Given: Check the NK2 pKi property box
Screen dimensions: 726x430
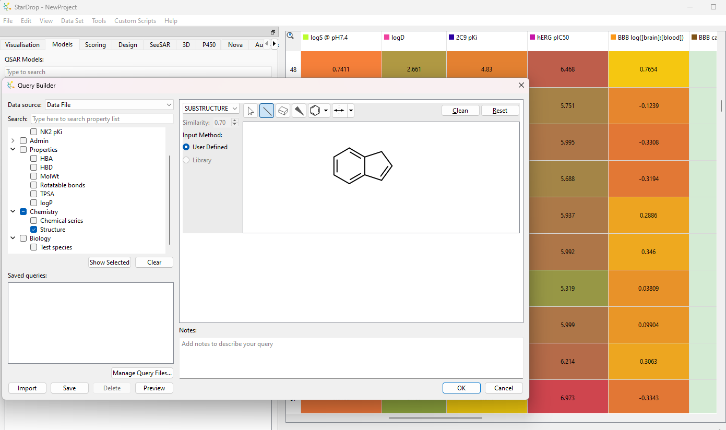Looking at the screenshot, I should [34, 132].
